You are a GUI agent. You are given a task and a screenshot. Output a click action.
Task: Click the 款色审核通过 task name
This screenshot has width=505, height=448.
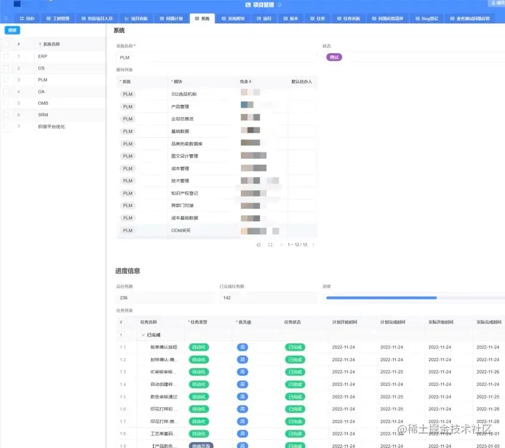tap(164, 397)
